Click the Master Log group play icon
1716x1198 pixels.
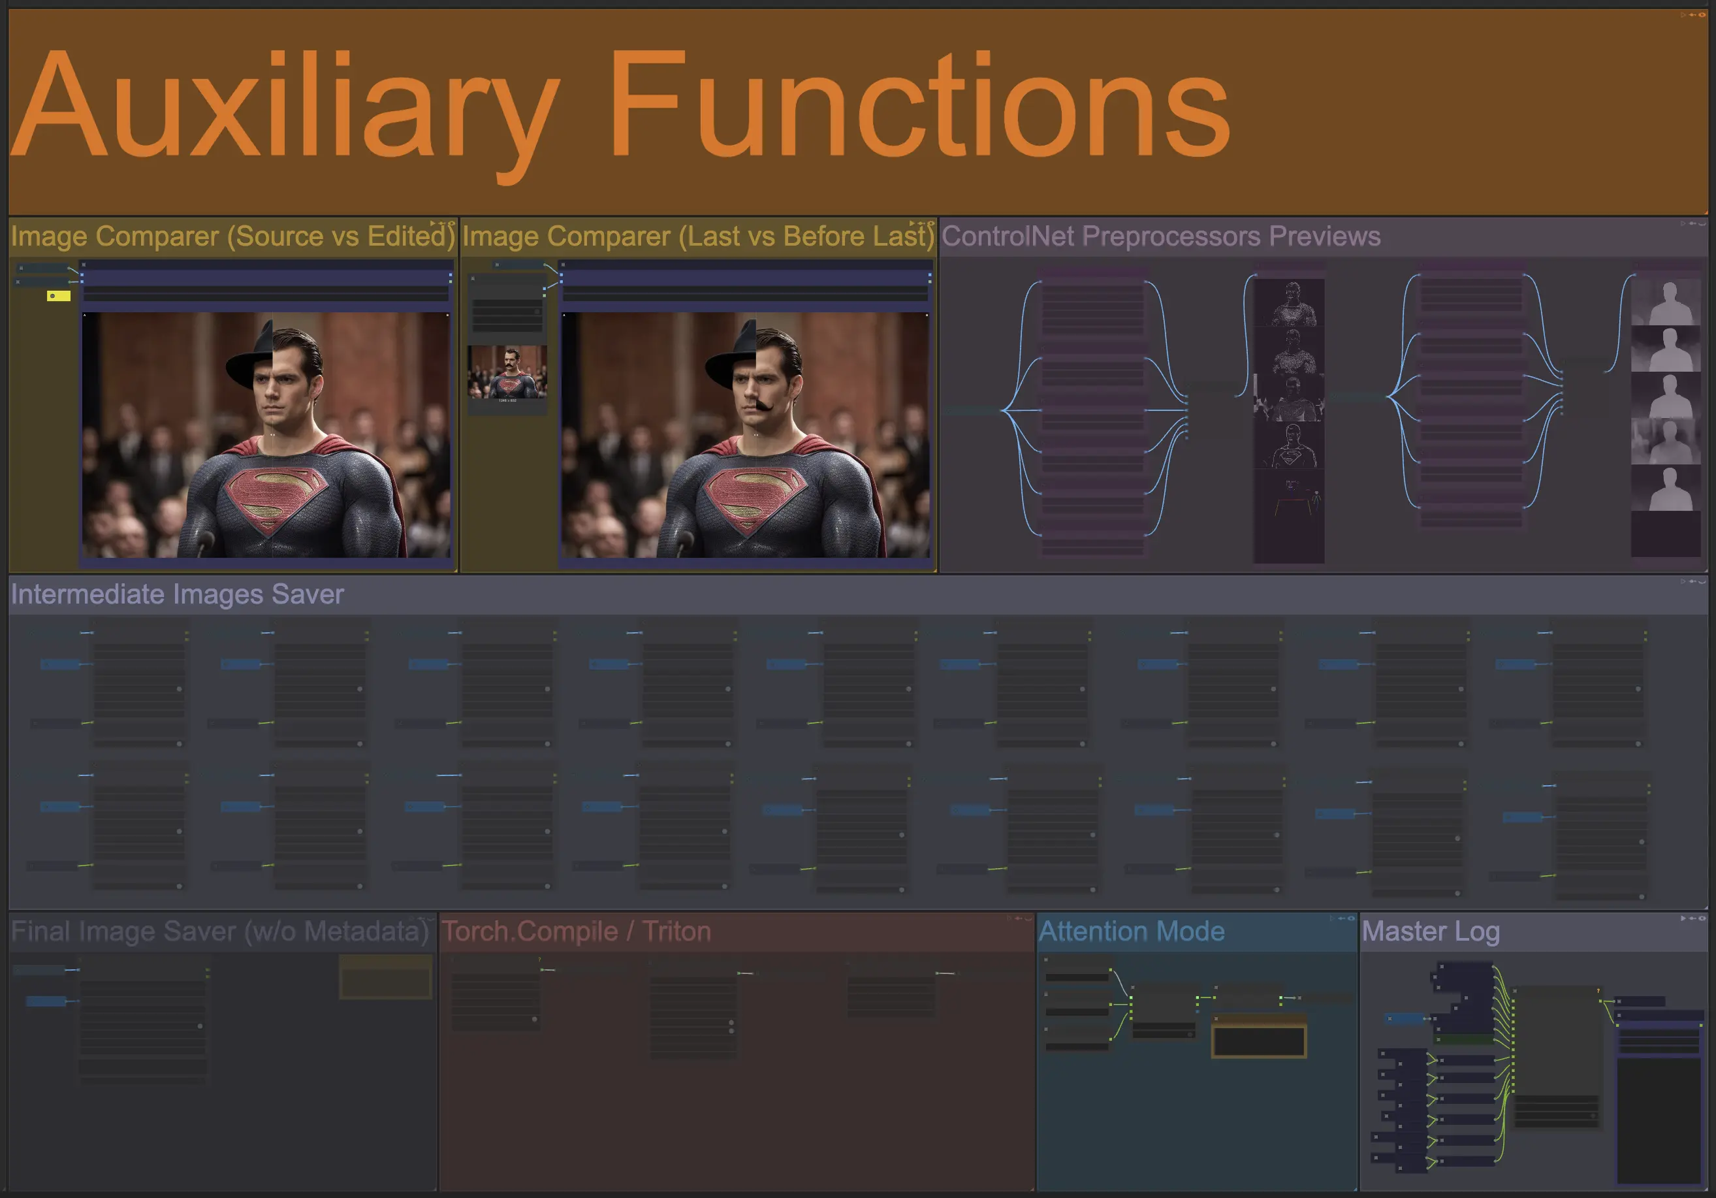click(x=1683, y=918)
